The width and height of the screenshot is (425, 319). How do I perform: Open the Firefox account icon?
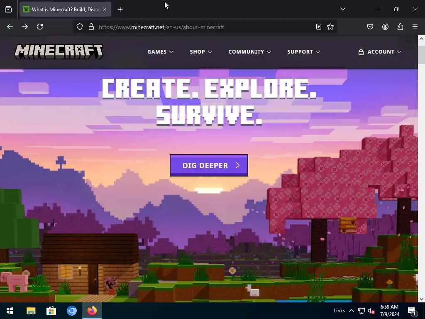click(x=385, y=27)
